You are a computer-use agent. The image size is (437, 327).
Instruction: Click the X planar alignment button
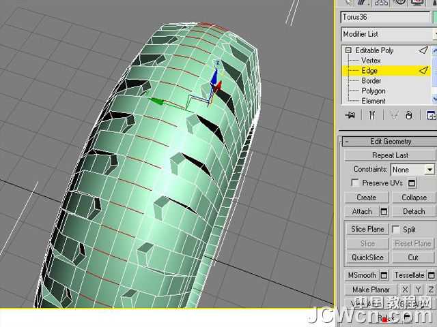point(405,290)
